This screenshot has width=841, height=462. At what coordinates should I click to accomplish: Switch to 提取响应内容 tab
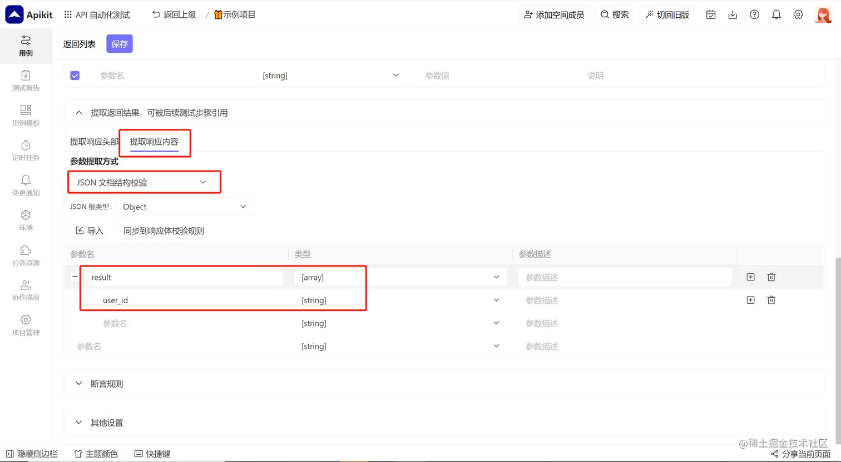pos(154,142)
